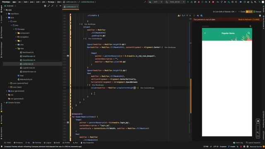Image resolution: width=265 pixels, height=149 pixels.
Task: Open the App Inspection tool window tab
Action: click(x=87, y=143)
